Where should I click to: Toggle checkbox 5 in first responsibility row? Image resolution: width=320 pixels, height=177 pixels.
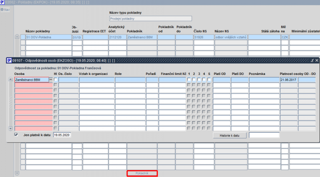(x=209, y=80)
